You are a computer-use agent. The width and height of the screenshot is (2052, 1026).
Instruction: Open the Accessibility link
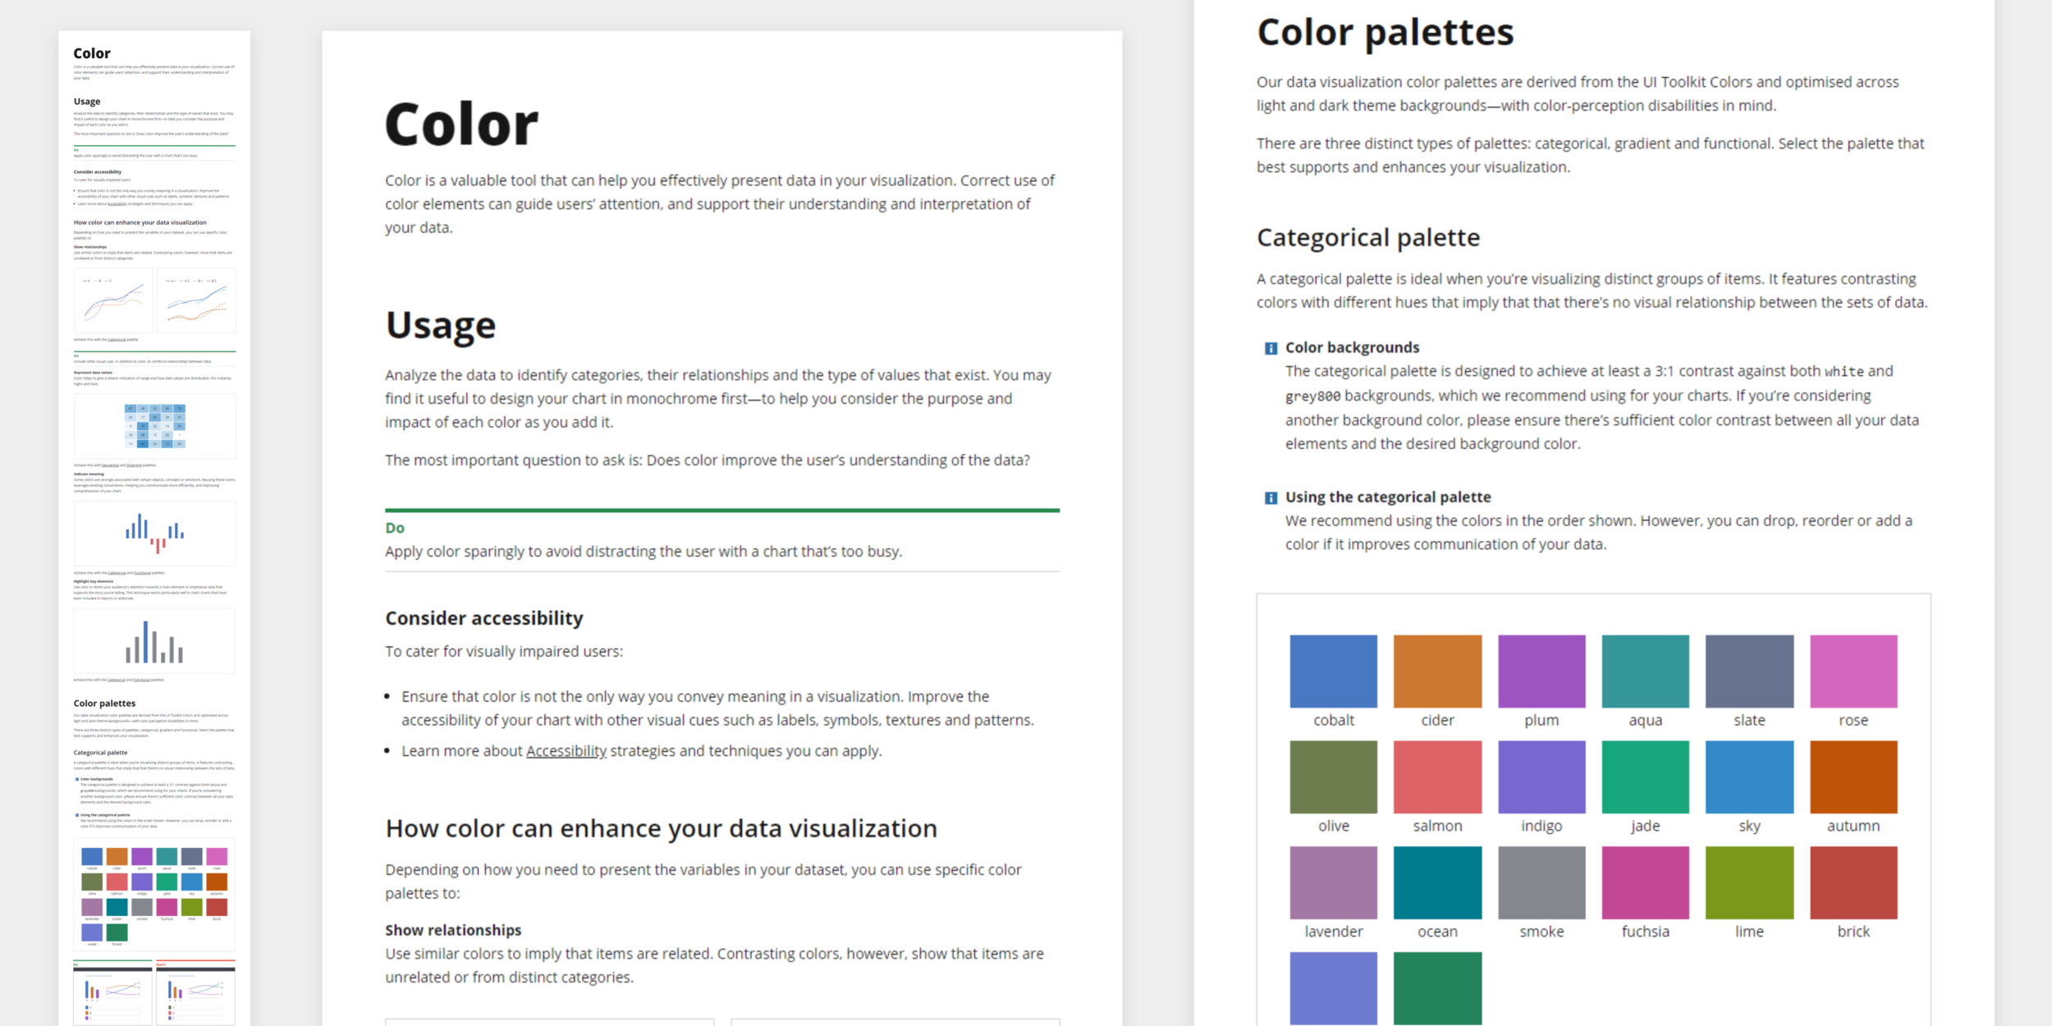(566, 751)
